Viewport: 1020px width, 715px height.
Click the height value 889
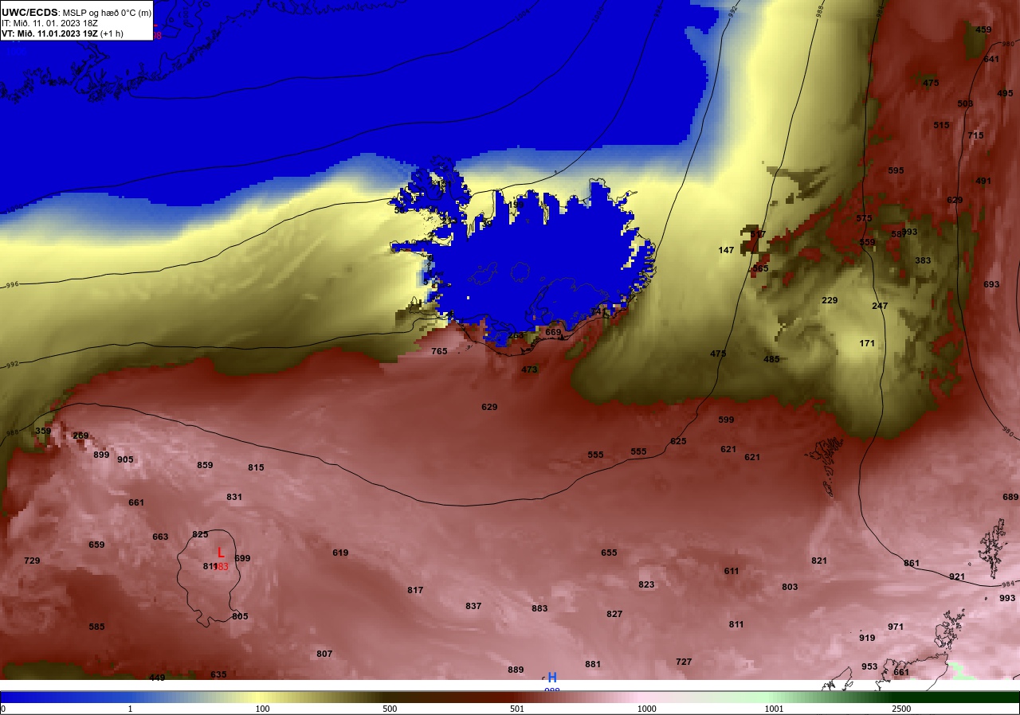(x=516, y=670)
